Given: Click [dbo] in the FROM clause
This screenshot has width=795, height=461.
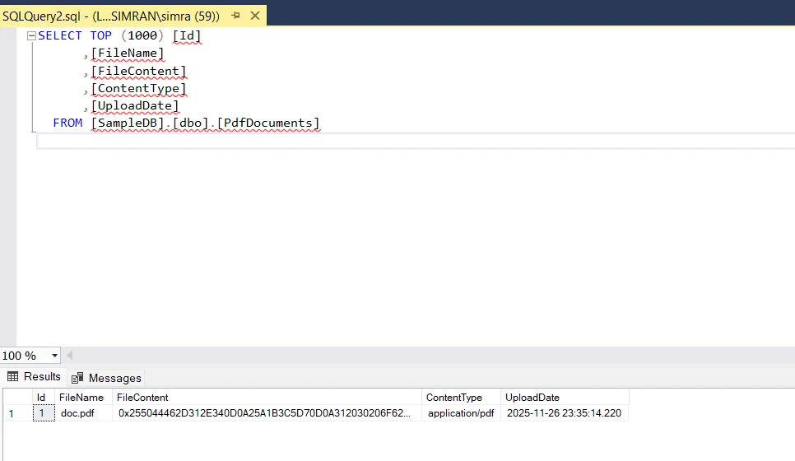Looking at the screenshot, I should [191, 123].
